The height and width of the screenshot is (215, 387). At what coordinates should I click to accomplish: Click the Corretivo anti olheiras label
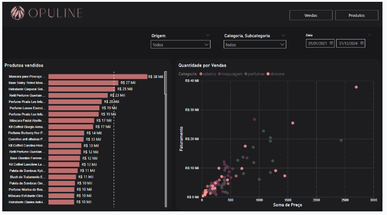click(27, 139)
